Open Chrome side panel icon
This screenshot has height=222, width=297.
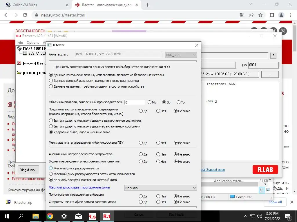(x=272, y=15)
